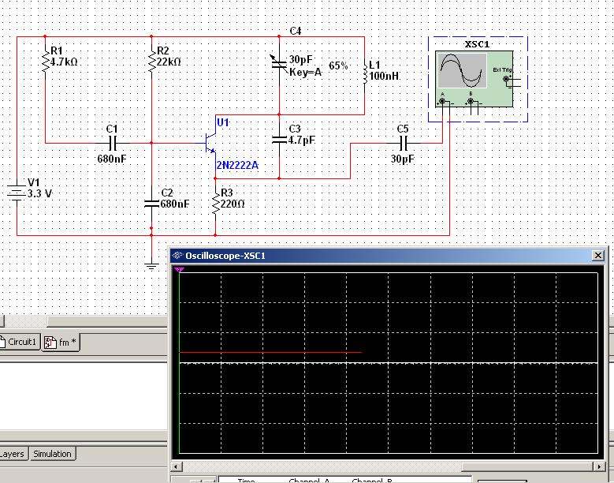Select capacitor C2 symbol

151,204
